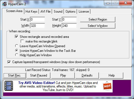
Task: Switch to the Sound tab
Action: (x=58, y=12)
